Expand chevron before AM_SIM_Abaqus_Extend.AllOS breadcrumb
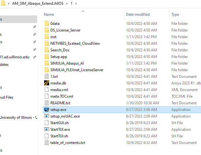The width and height of the screenshot is (201, 155). pyautogui.click(x=9, y=3)
